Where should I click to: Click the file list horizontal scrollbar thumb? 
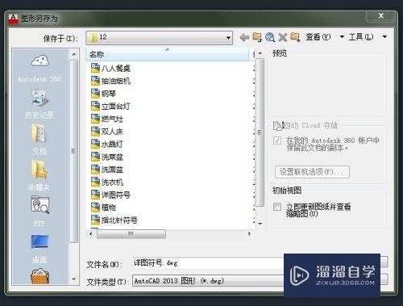[x=131, y=233]
